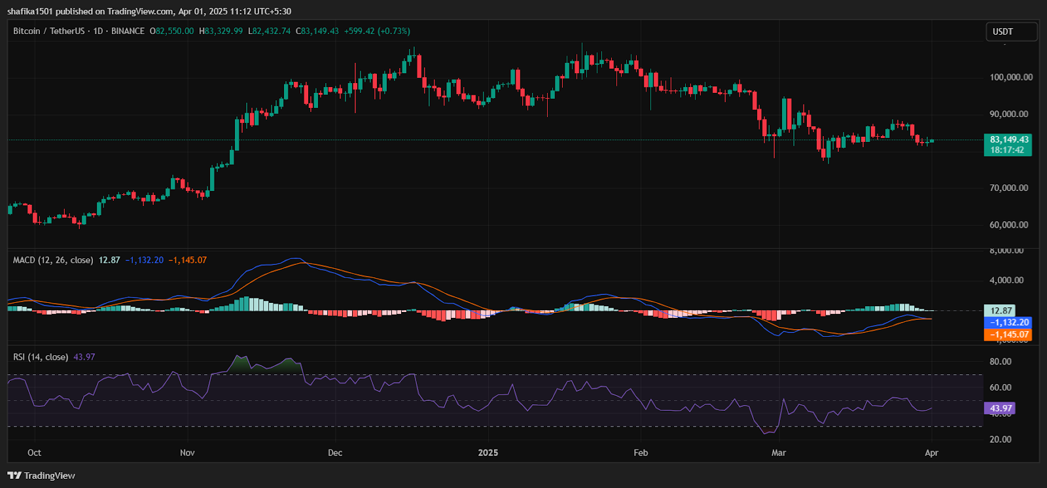Click the blue -1,132.20 MACD axis label
The height and width of the screenshot is (488, 1047).
click(x=1008, y=322)
